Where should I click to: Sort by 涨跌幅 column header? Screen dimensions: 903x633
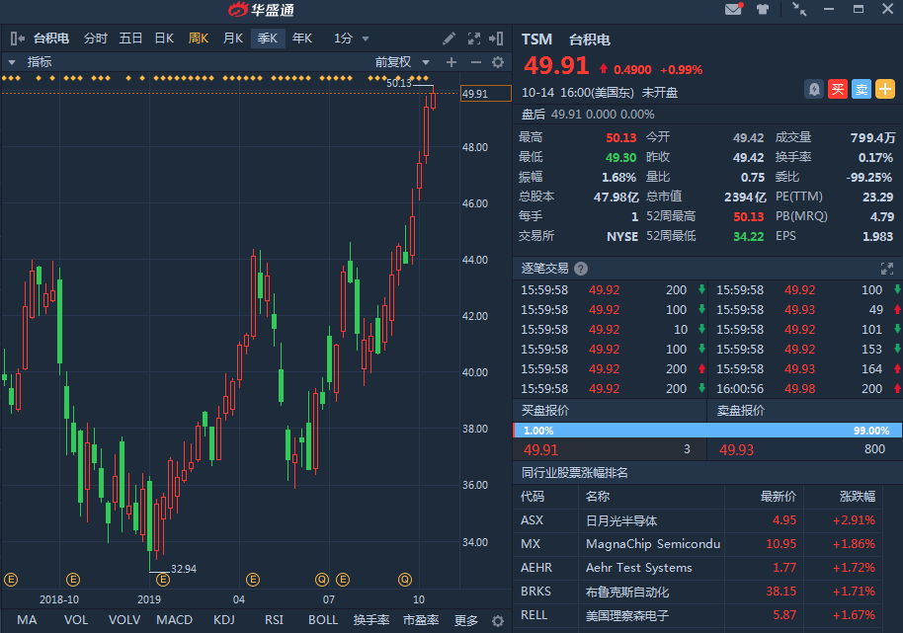858,496
